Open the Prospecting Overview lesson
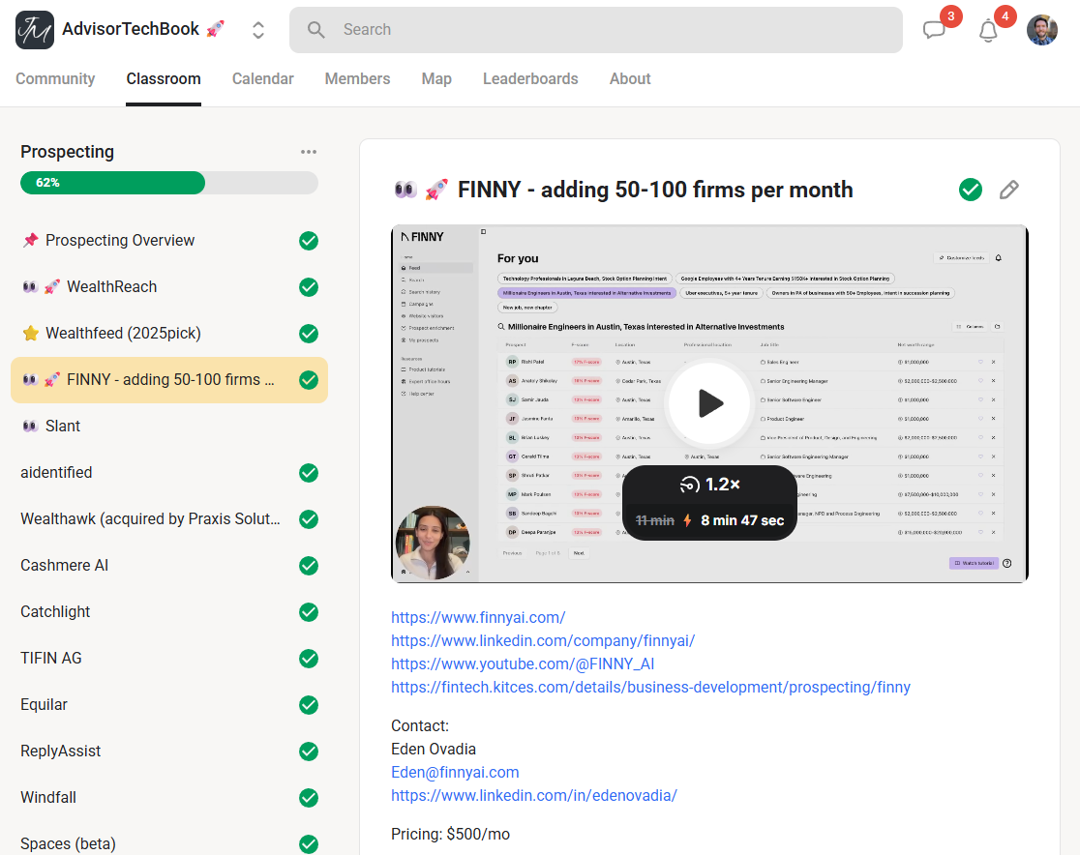 (169, 240)
